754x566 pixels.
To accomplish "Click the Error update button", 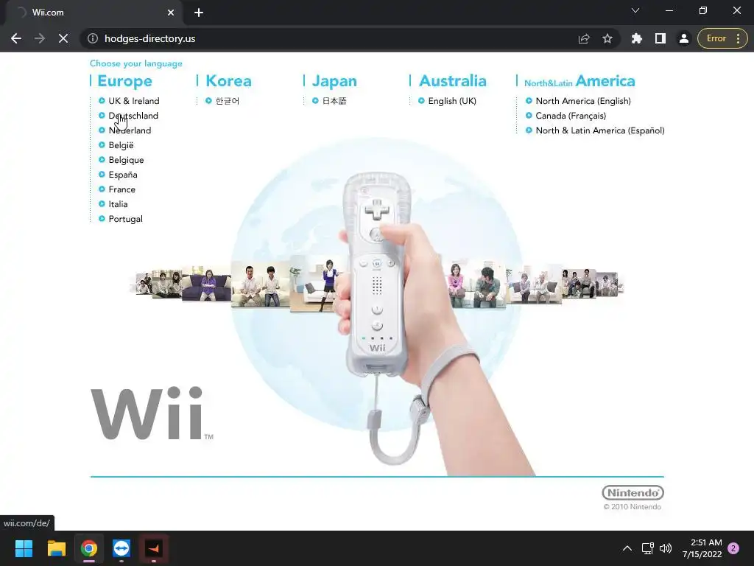I will coord(716,38).
